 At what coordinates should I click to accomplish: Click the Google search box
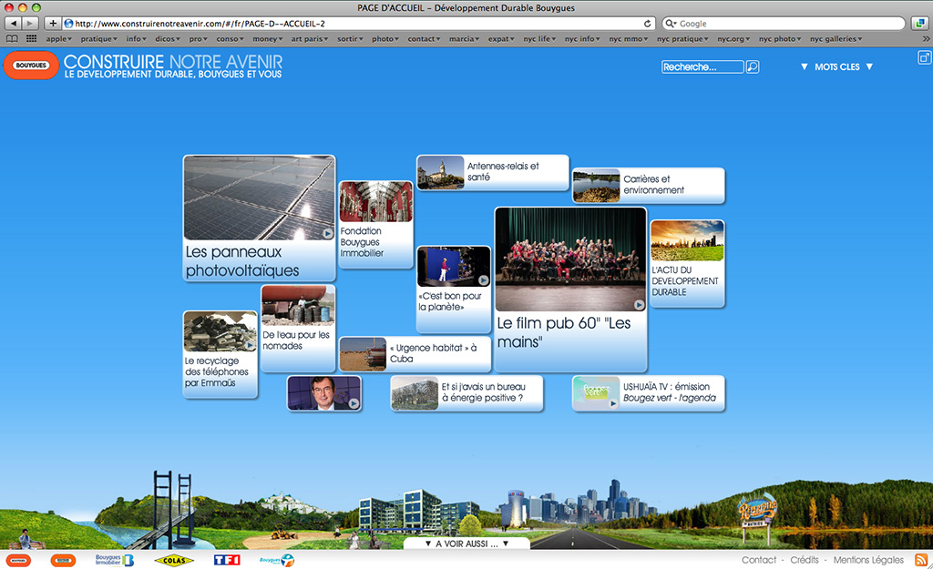click(784, 23)
